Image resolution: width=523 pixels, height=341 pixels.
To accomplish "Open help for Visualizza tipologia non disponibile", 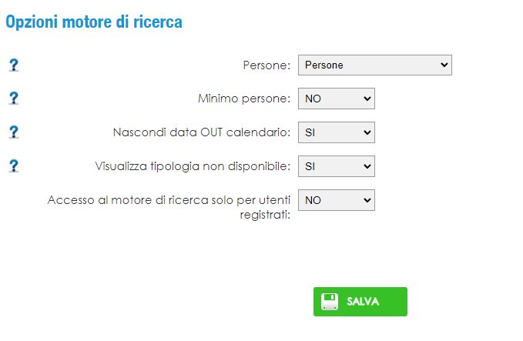I will pos(14,166).
